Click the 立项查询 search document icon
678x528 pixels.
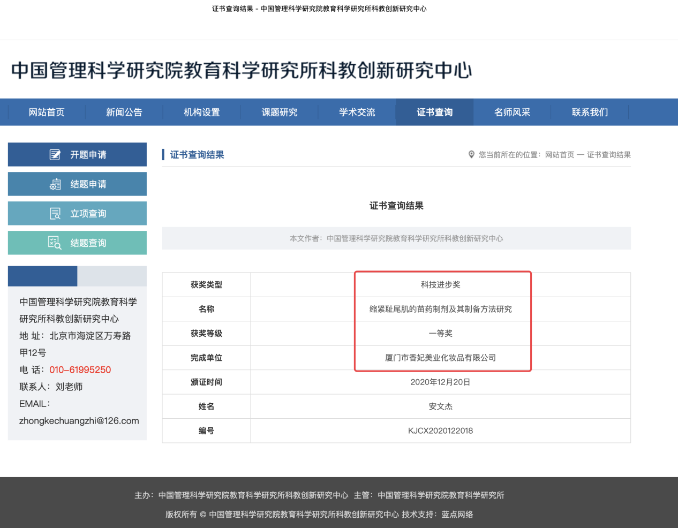tap(55, 214)
